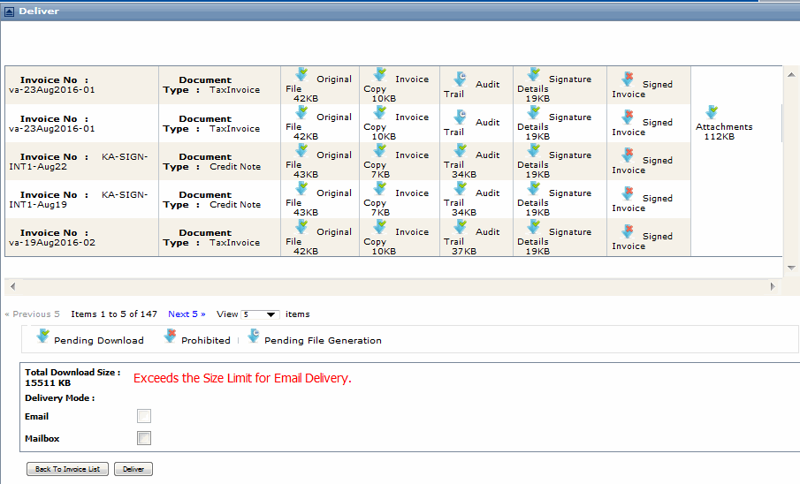Download the Attachments 112KB file icon
This screenshot has height=484, width=800.
tap(712, 113)
